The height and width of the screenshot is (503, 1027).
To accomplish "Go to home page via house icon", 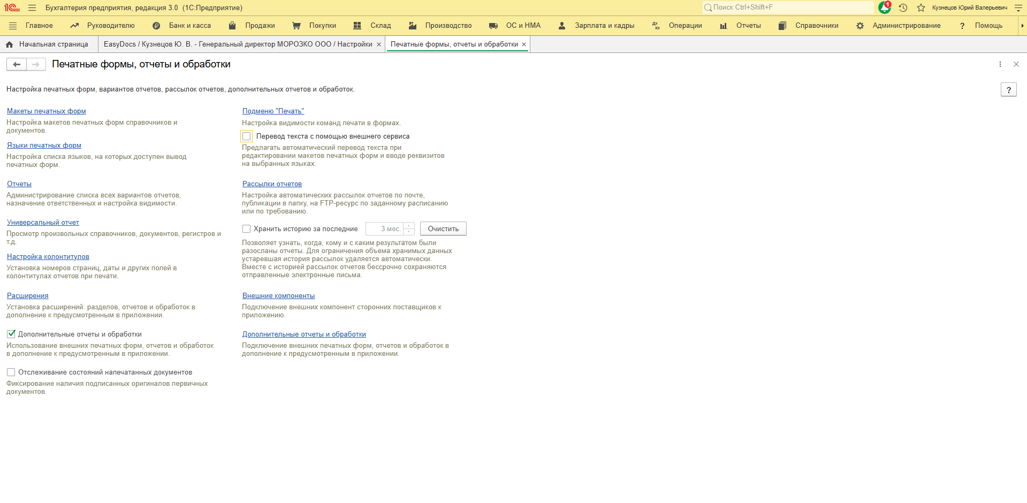I will pyautogui.click(x=9, y=44).
